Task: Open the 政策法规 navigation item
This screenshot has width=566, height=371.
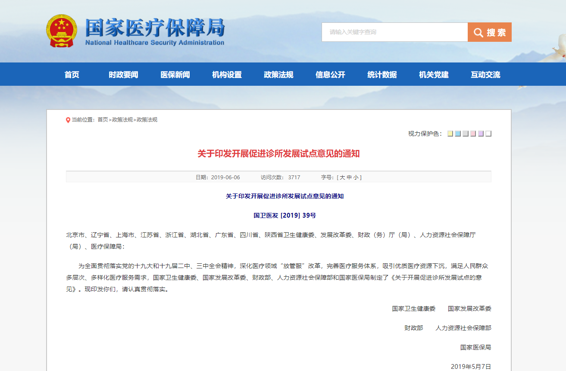Action: coord(278,75)
